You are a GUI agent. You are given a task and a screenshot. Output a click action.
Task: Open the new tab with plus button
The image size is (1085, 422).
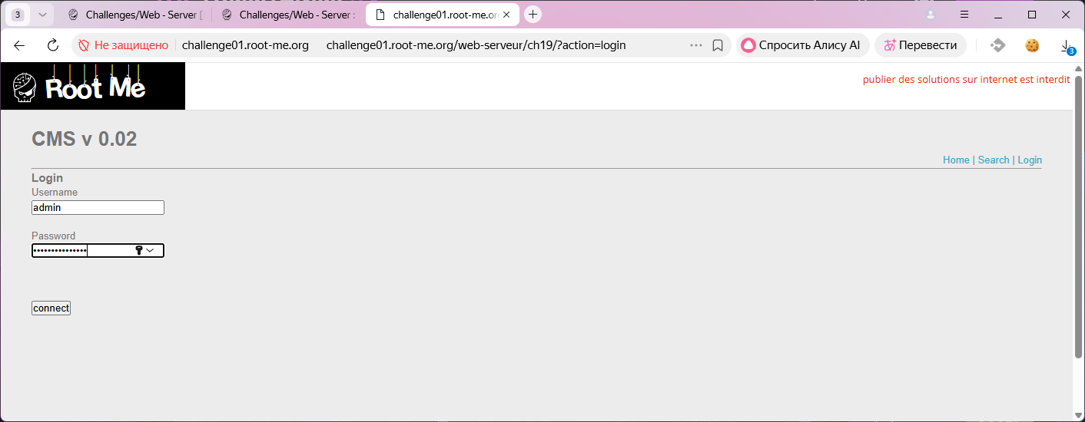click(x=533, y=15)
